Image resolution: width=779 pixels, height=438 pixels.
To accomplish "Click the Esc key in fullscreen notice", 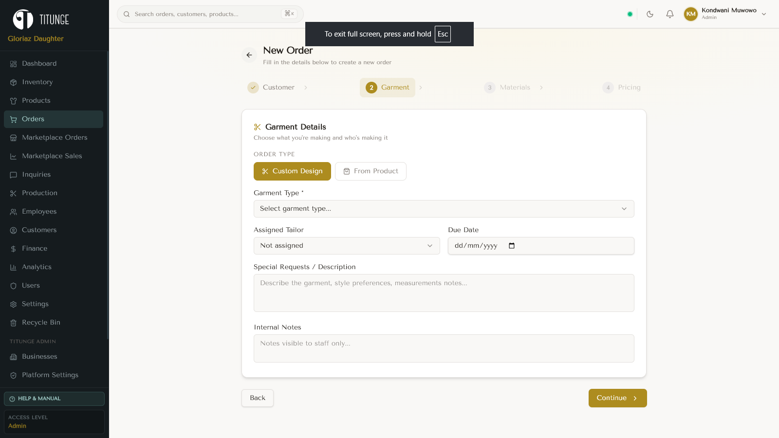I will (443, 34).
